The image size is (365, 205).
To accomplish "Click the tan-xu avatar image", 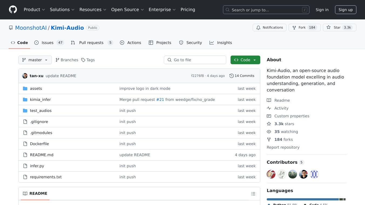I will 25,76.
